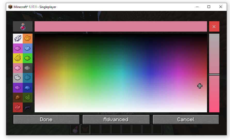The height and width of the screenshot is (140, 230).
Task: Choose the lime dye swatch
Action: [x=28, y=58]
